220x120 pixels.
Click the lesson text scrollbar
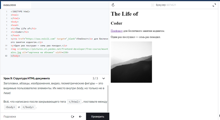point(108,98)
